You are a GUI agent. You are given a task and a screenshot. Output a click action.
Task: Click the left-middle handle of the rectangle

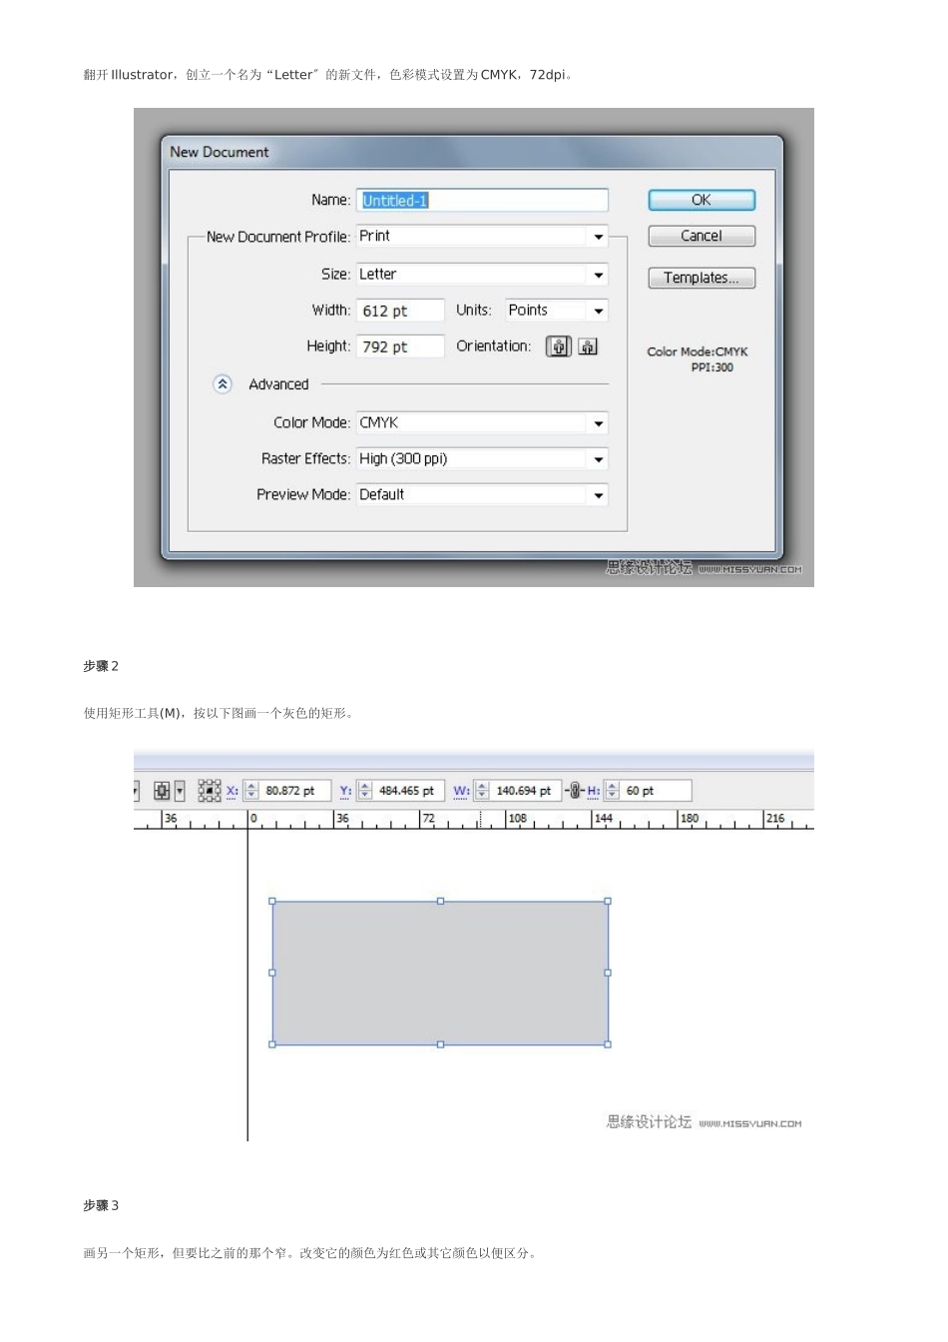tap(272, 973)
